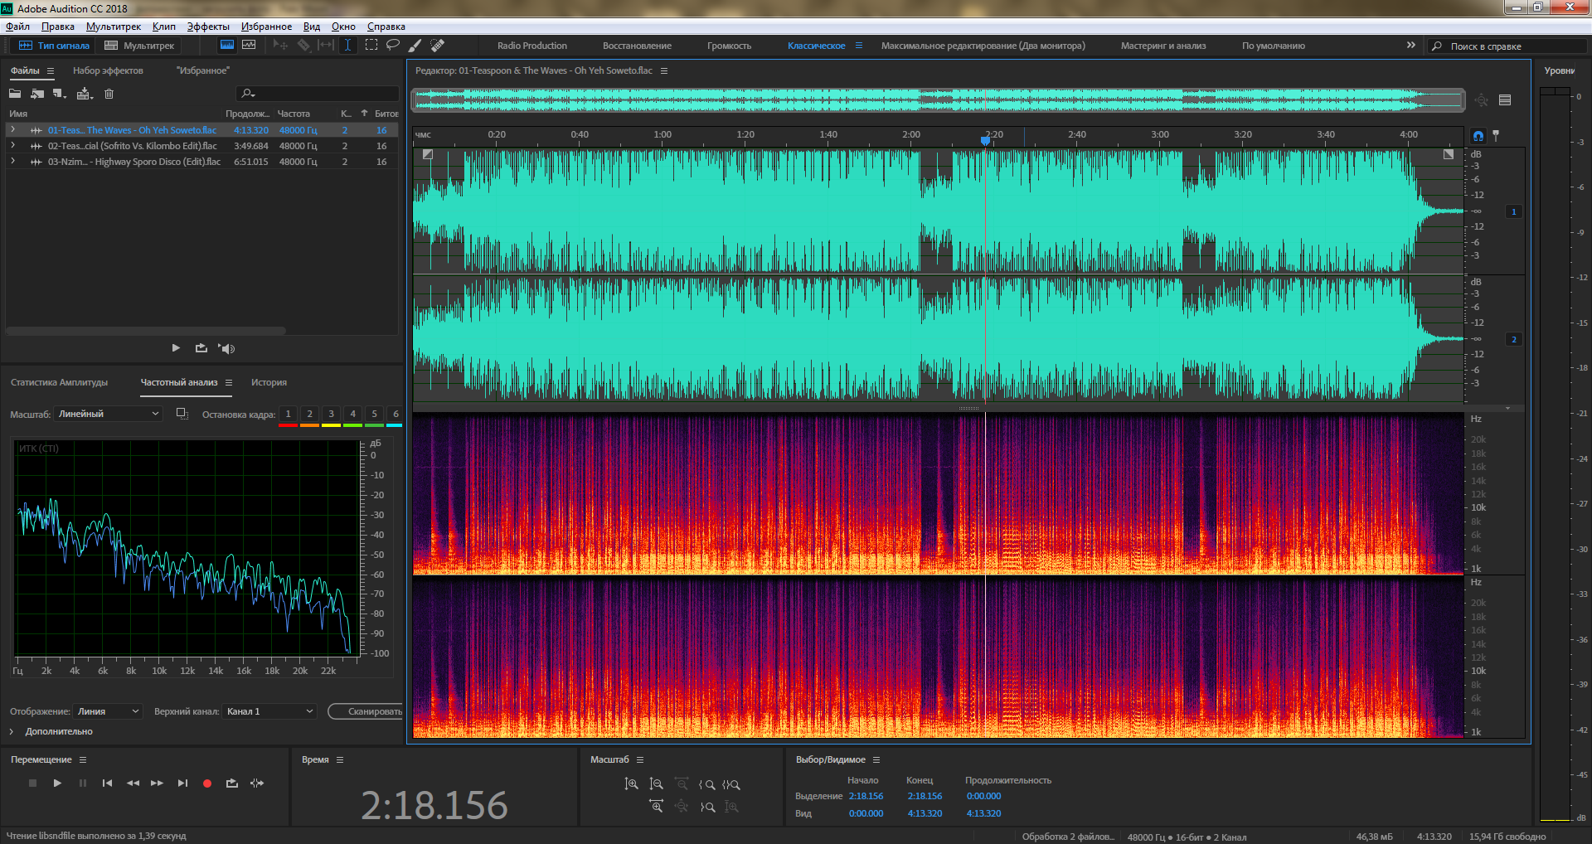Switch to Набор эффектов tab
This screenshot has width=1592, height=844.
pos(108,70)
